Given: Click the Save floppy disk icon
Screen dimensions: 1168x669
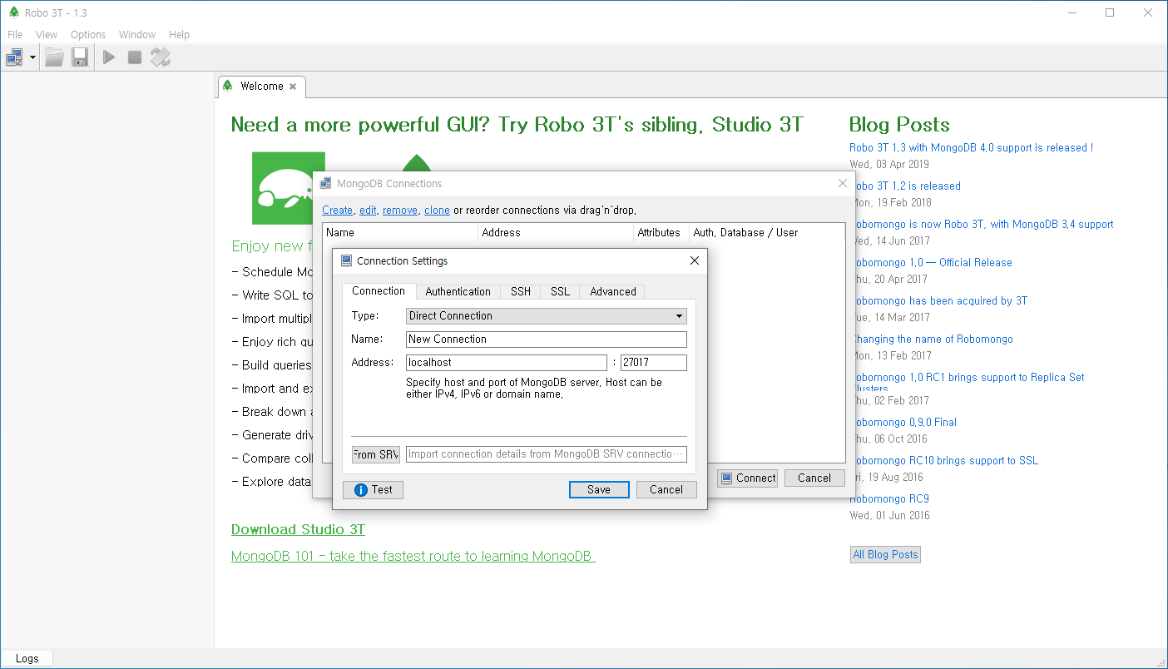Looking at the screenshot, I should [80, 57].
